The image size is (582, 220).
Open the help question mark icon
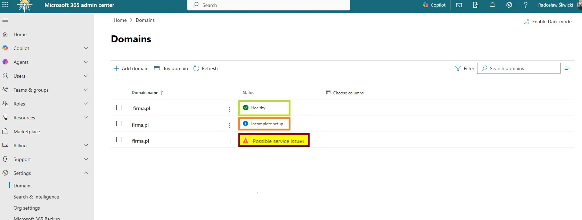point(525,5)
